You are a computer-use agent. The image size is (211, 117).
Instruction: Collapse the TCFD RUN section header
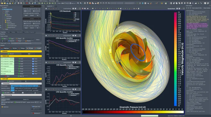pos(21,79)
